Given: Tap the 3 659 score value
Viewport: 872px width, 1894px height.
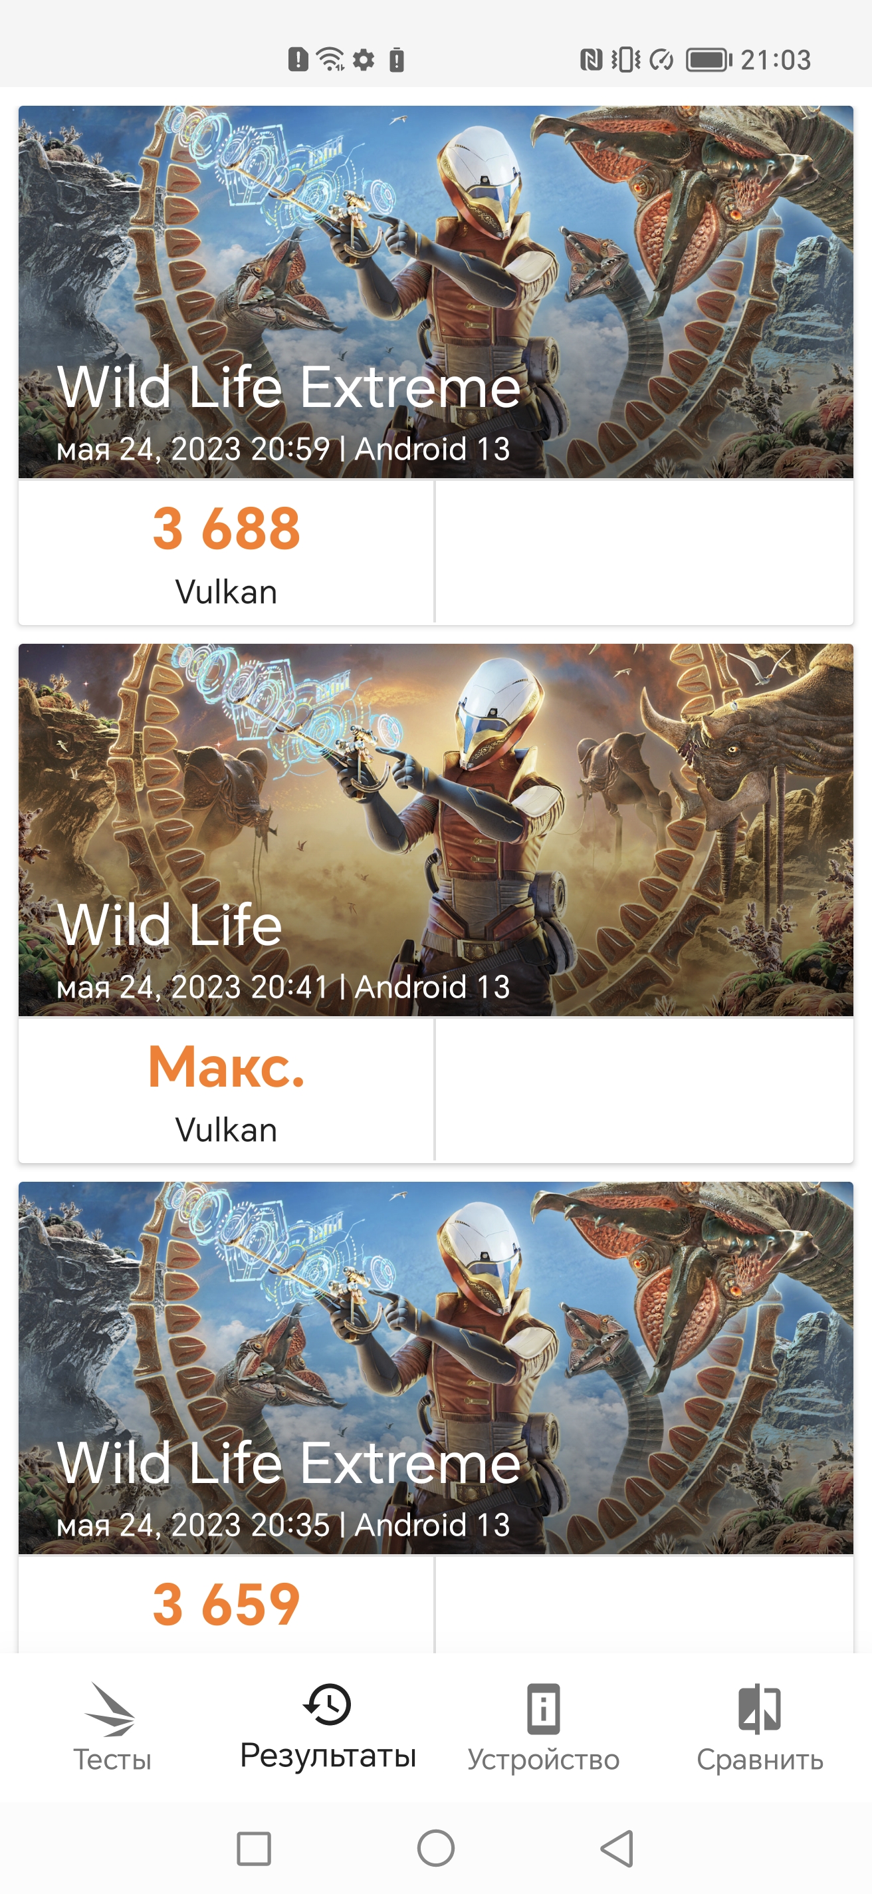Looking at the screenshot, I should pyautogui.click(x=226, y=1604).
